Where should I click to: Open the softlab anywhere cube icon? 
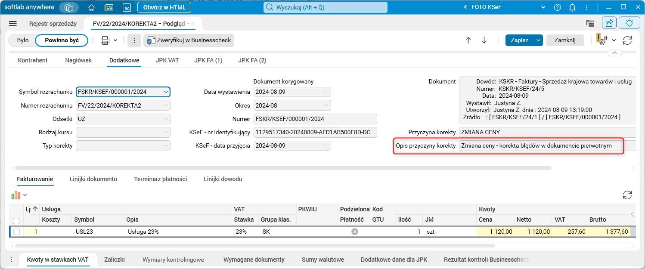[x=69, y=7]
